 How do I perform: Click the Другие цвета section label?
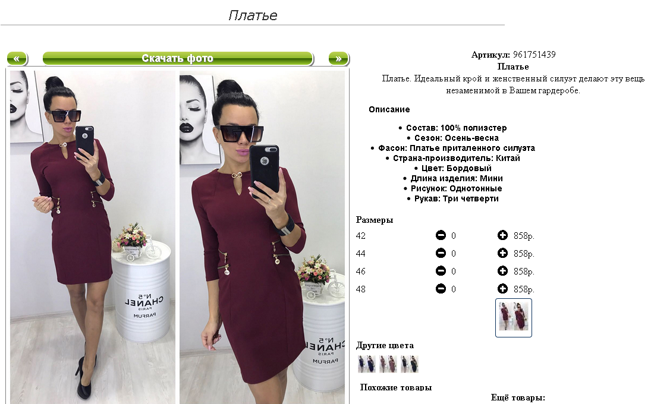[385, 345]
